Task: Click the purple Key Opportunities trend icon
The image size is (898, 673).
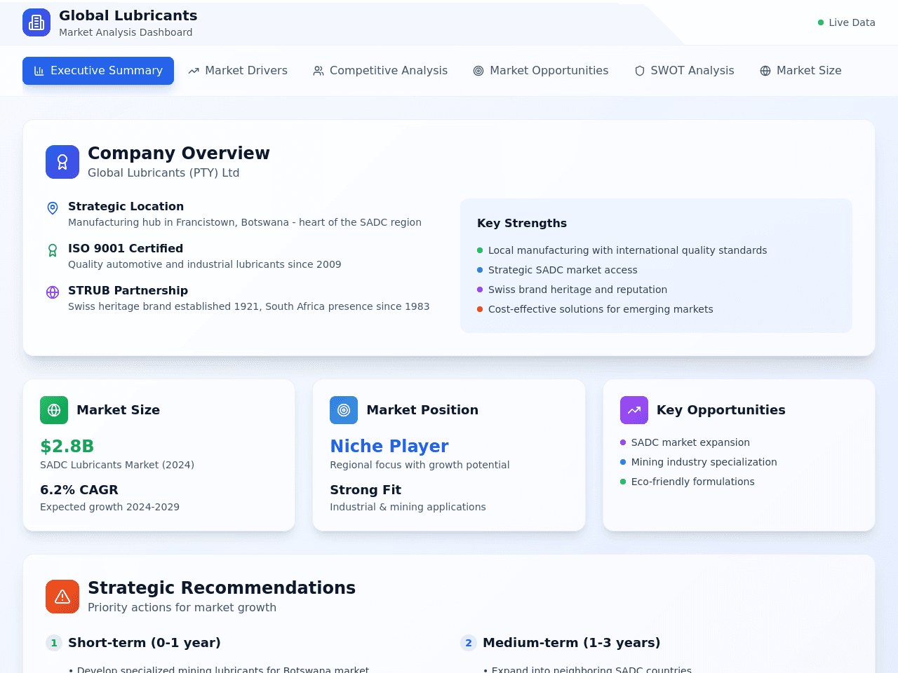Action: pyautogui.click(x=634, y=410)
